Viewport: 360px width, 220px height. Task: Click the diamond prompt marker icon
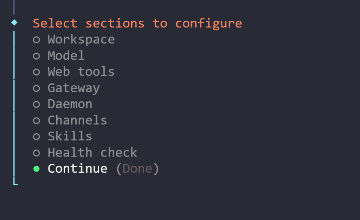[14, 23]
